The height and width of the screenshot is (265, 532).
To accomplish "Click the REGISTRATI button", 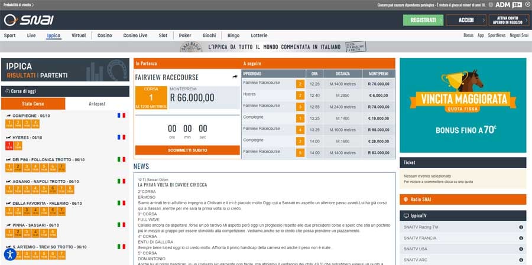I will pyautogui.click(x=423, y=20).
